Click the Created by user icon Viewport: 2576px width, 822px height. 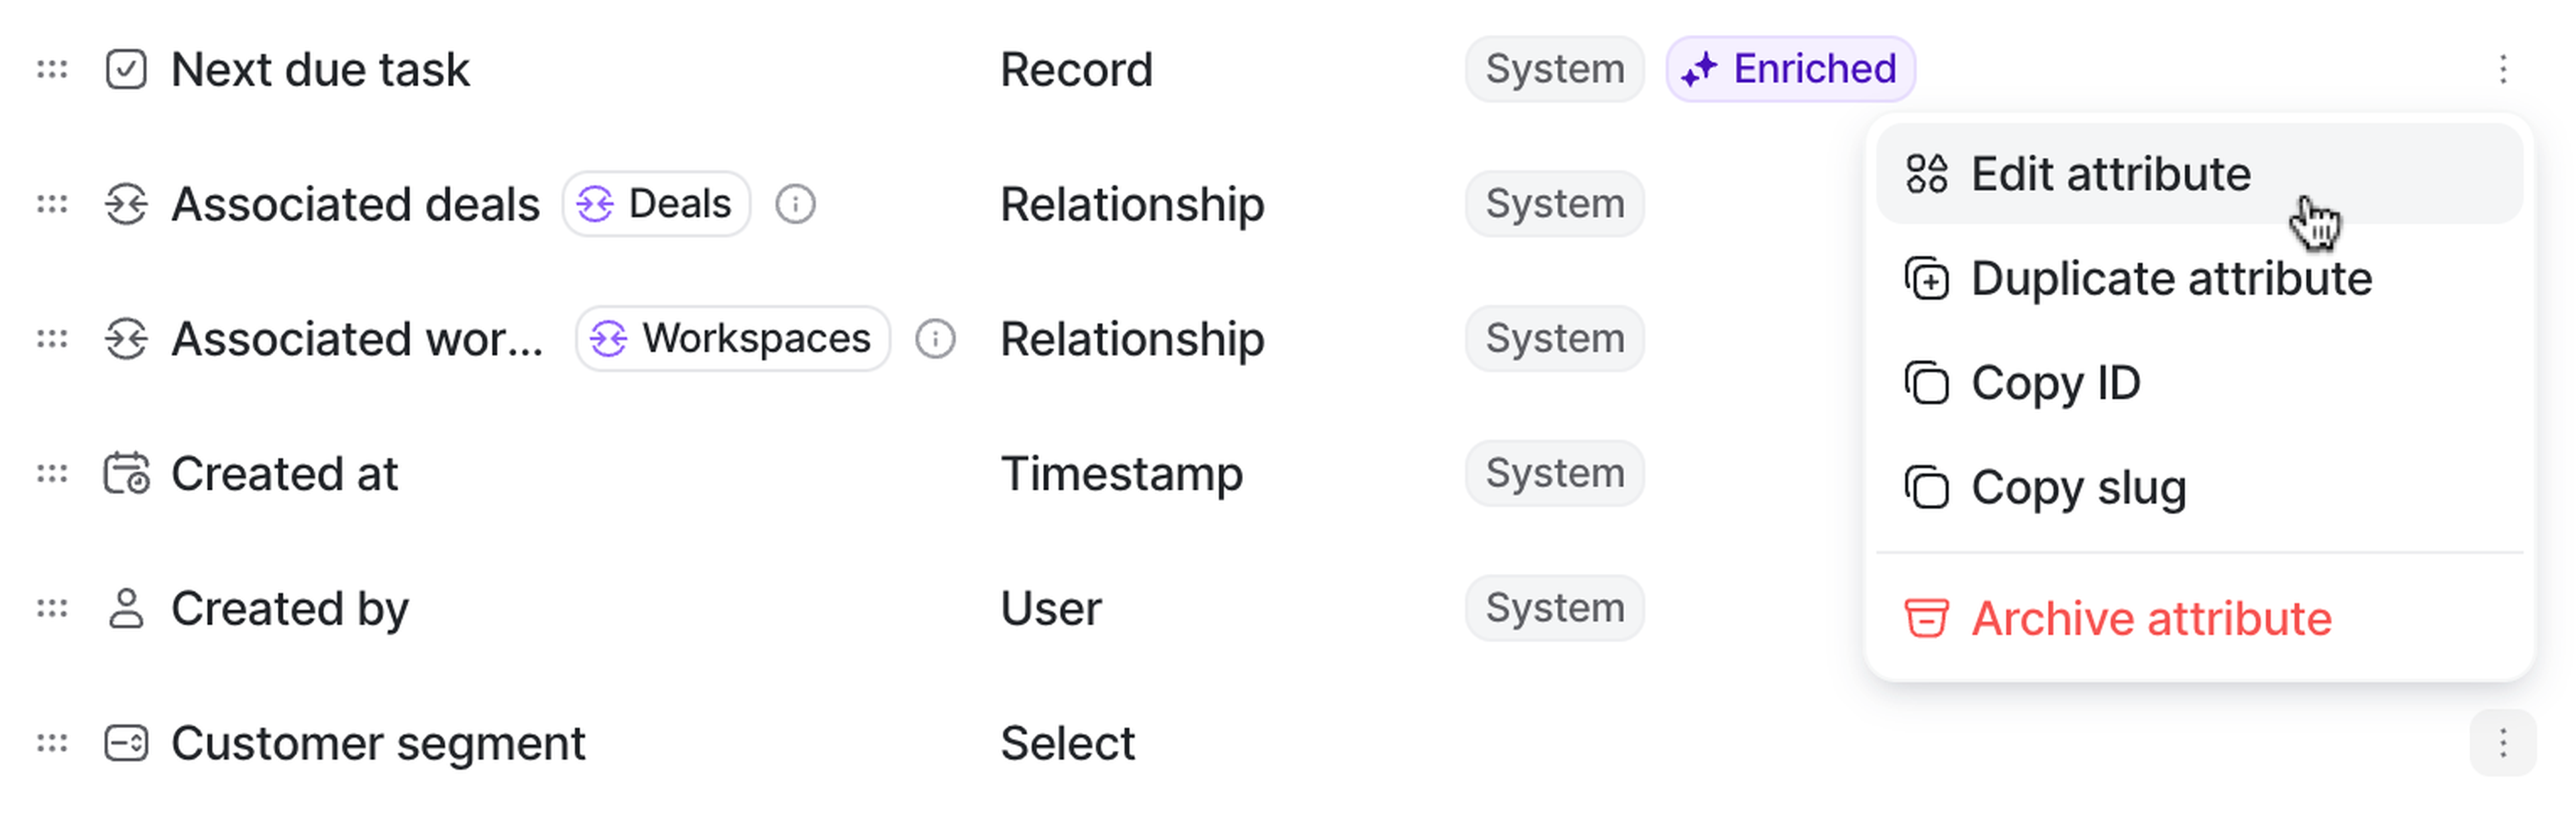(126, 608)
